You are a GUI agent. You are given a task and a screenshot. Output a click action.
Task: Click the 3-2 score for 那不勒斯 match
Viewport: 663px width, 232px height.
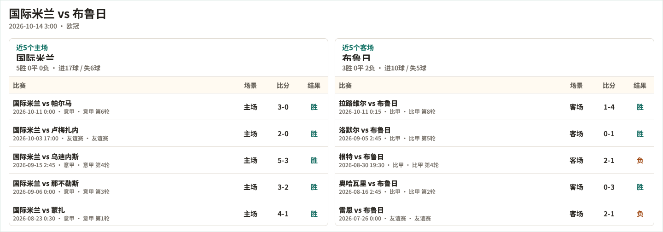pos(283,187)
